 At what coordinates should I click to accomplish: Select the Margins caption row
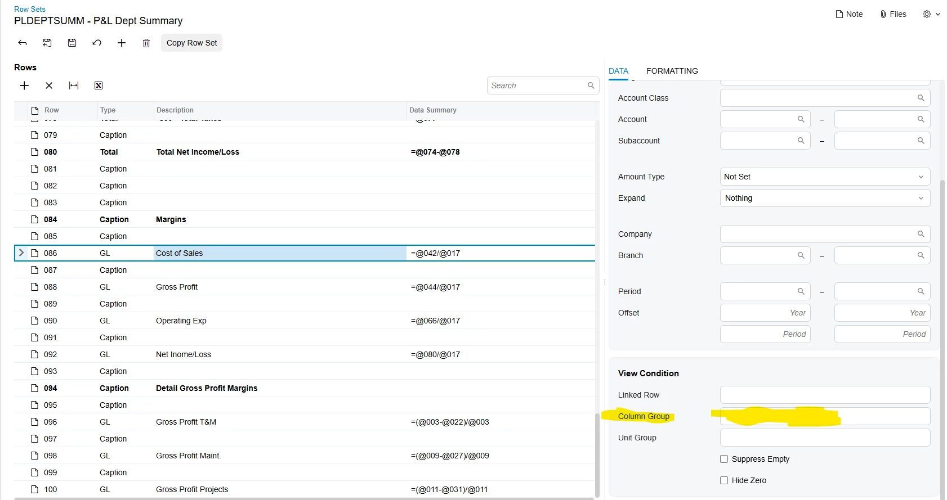tap(304, 219)
